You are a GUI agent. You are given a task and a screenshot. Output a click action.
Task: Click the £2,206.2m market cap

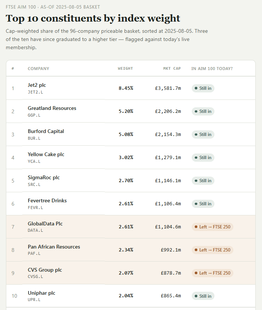168,111
